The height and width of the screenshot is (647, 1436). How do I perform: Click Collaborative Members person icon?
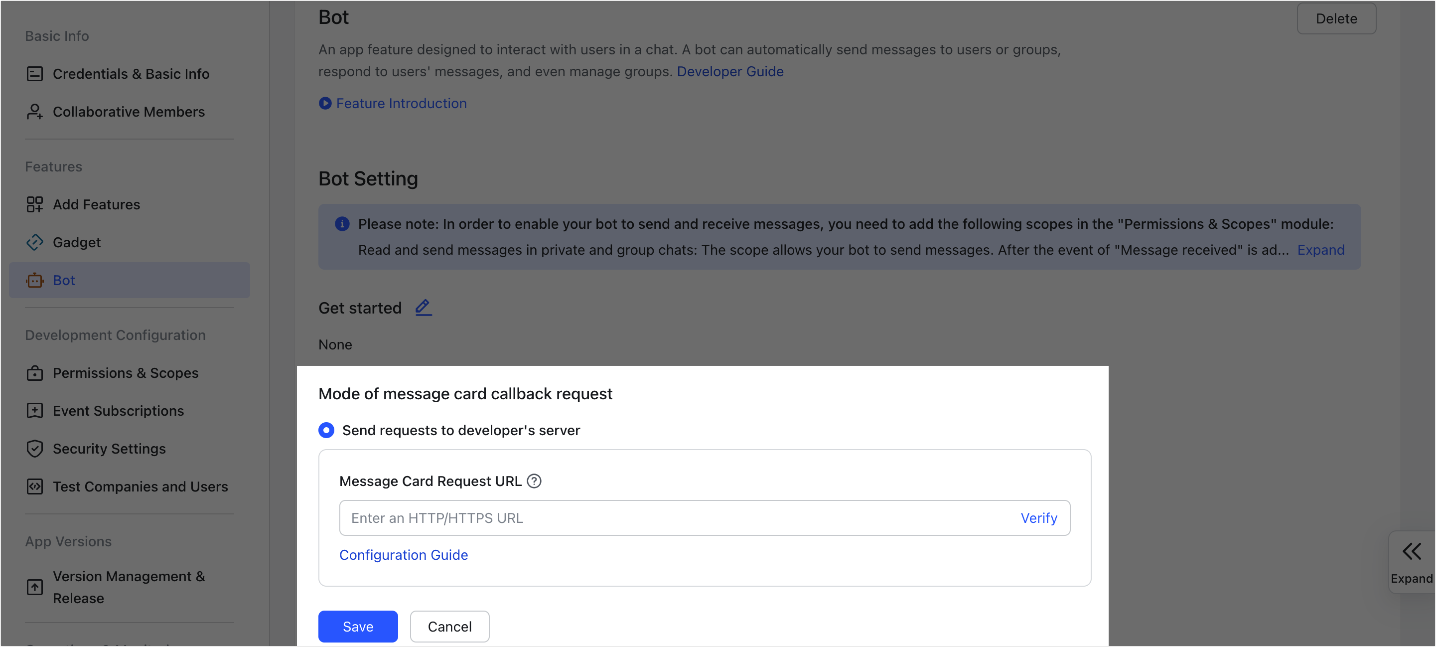[x=34, y=112]
